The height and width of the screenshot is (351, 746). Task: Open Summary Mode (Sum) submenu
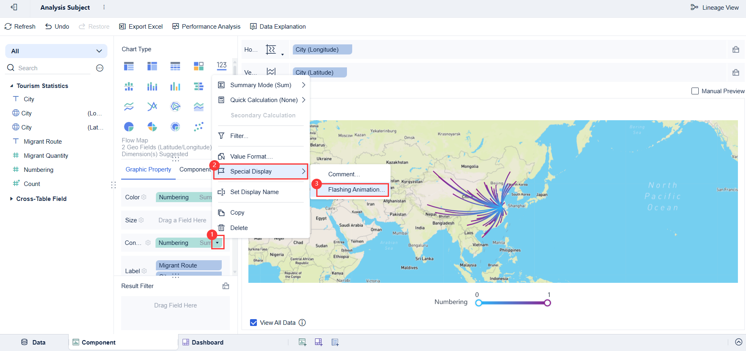261,85
